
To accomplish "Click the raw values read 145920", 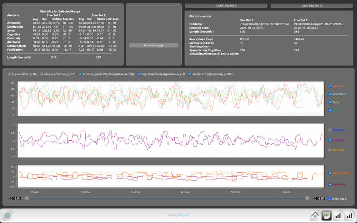I will pos(299,39).
